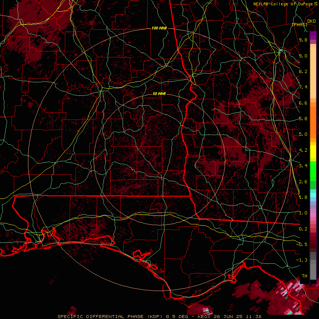
Task: Select the 6.6 value on the color scale
Action: pos(303,103)
